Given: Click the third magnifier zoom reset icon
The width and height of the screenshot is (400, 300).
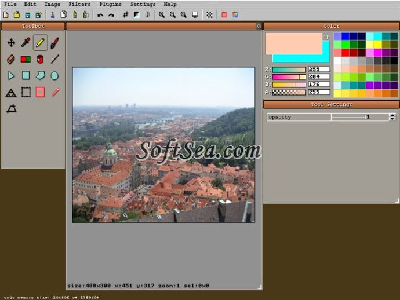Looking at the screenshot, I should [x=184, y=15].
